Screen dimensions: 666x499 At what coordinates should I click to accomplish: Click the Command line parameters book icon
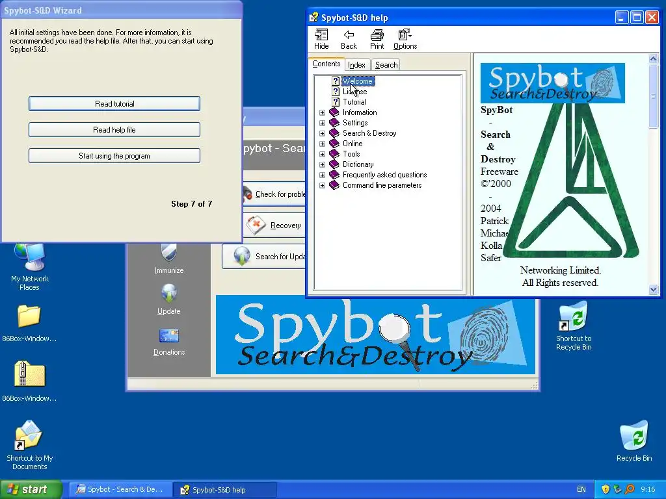335,185
